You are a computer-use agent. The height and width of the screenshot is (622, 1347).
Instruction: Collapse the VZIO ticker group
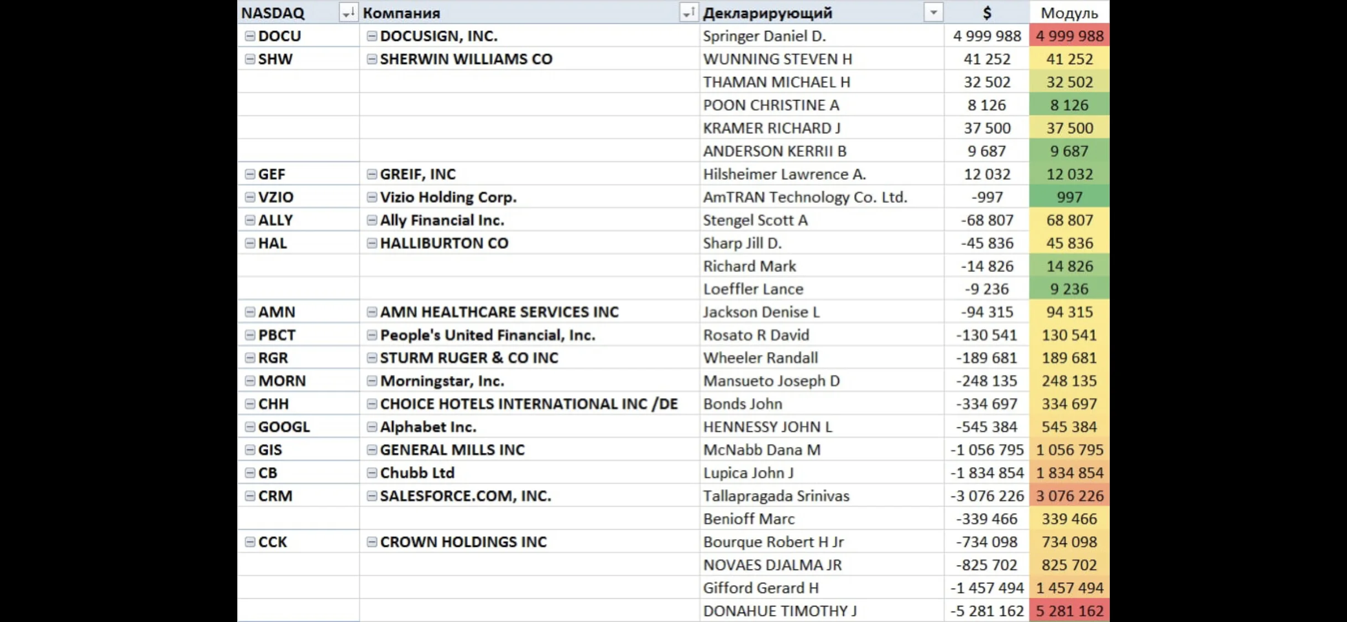point(250,197)
